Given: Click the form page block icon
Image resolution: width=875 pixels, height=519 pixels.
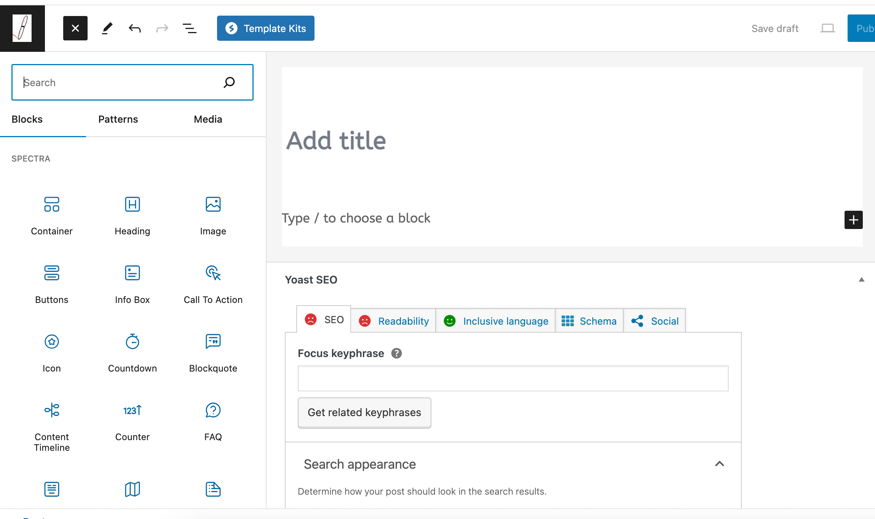Looking at the screenshot, I should pyautogui.click(x=213, y=489).
